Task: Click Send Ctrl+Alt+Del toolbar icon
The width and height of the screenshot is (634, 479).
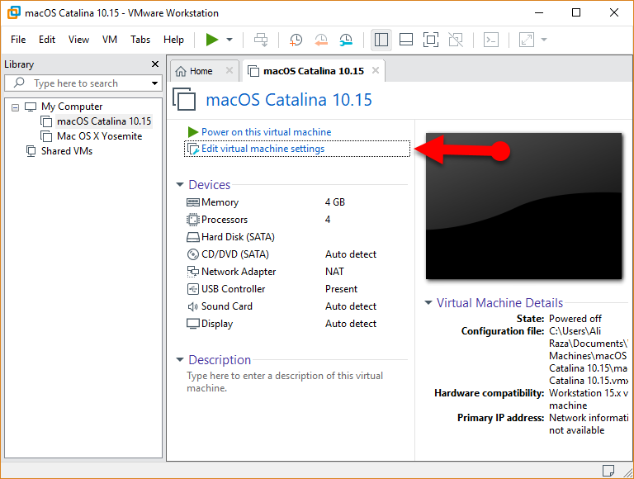Action: (261, 40)
